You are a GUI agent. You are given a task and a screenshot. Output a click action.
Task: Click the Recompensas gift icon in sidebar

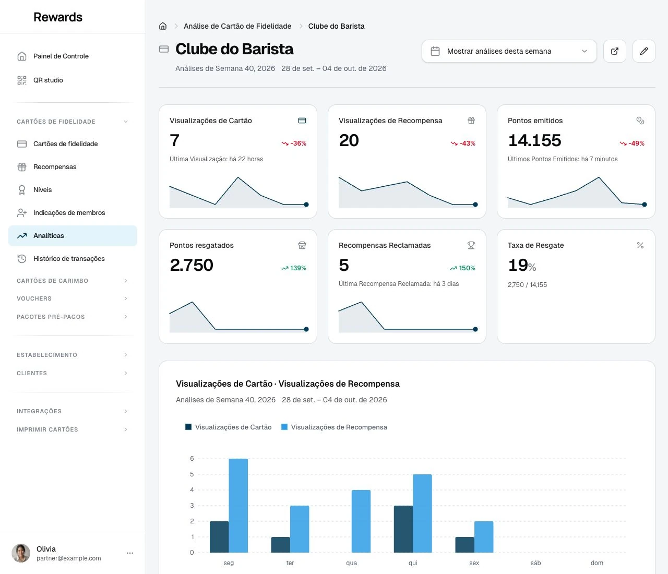pyautogui.click(x=22, y=167)
